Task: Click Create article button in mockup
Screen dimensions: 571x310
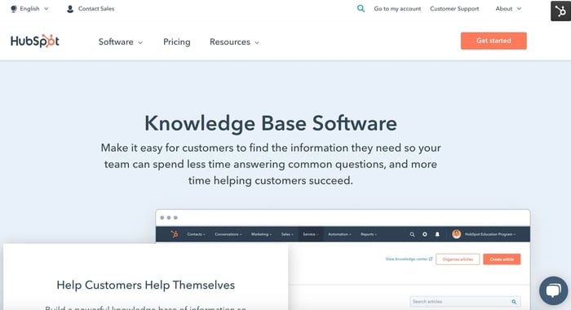Action: [x=502, y=259]
